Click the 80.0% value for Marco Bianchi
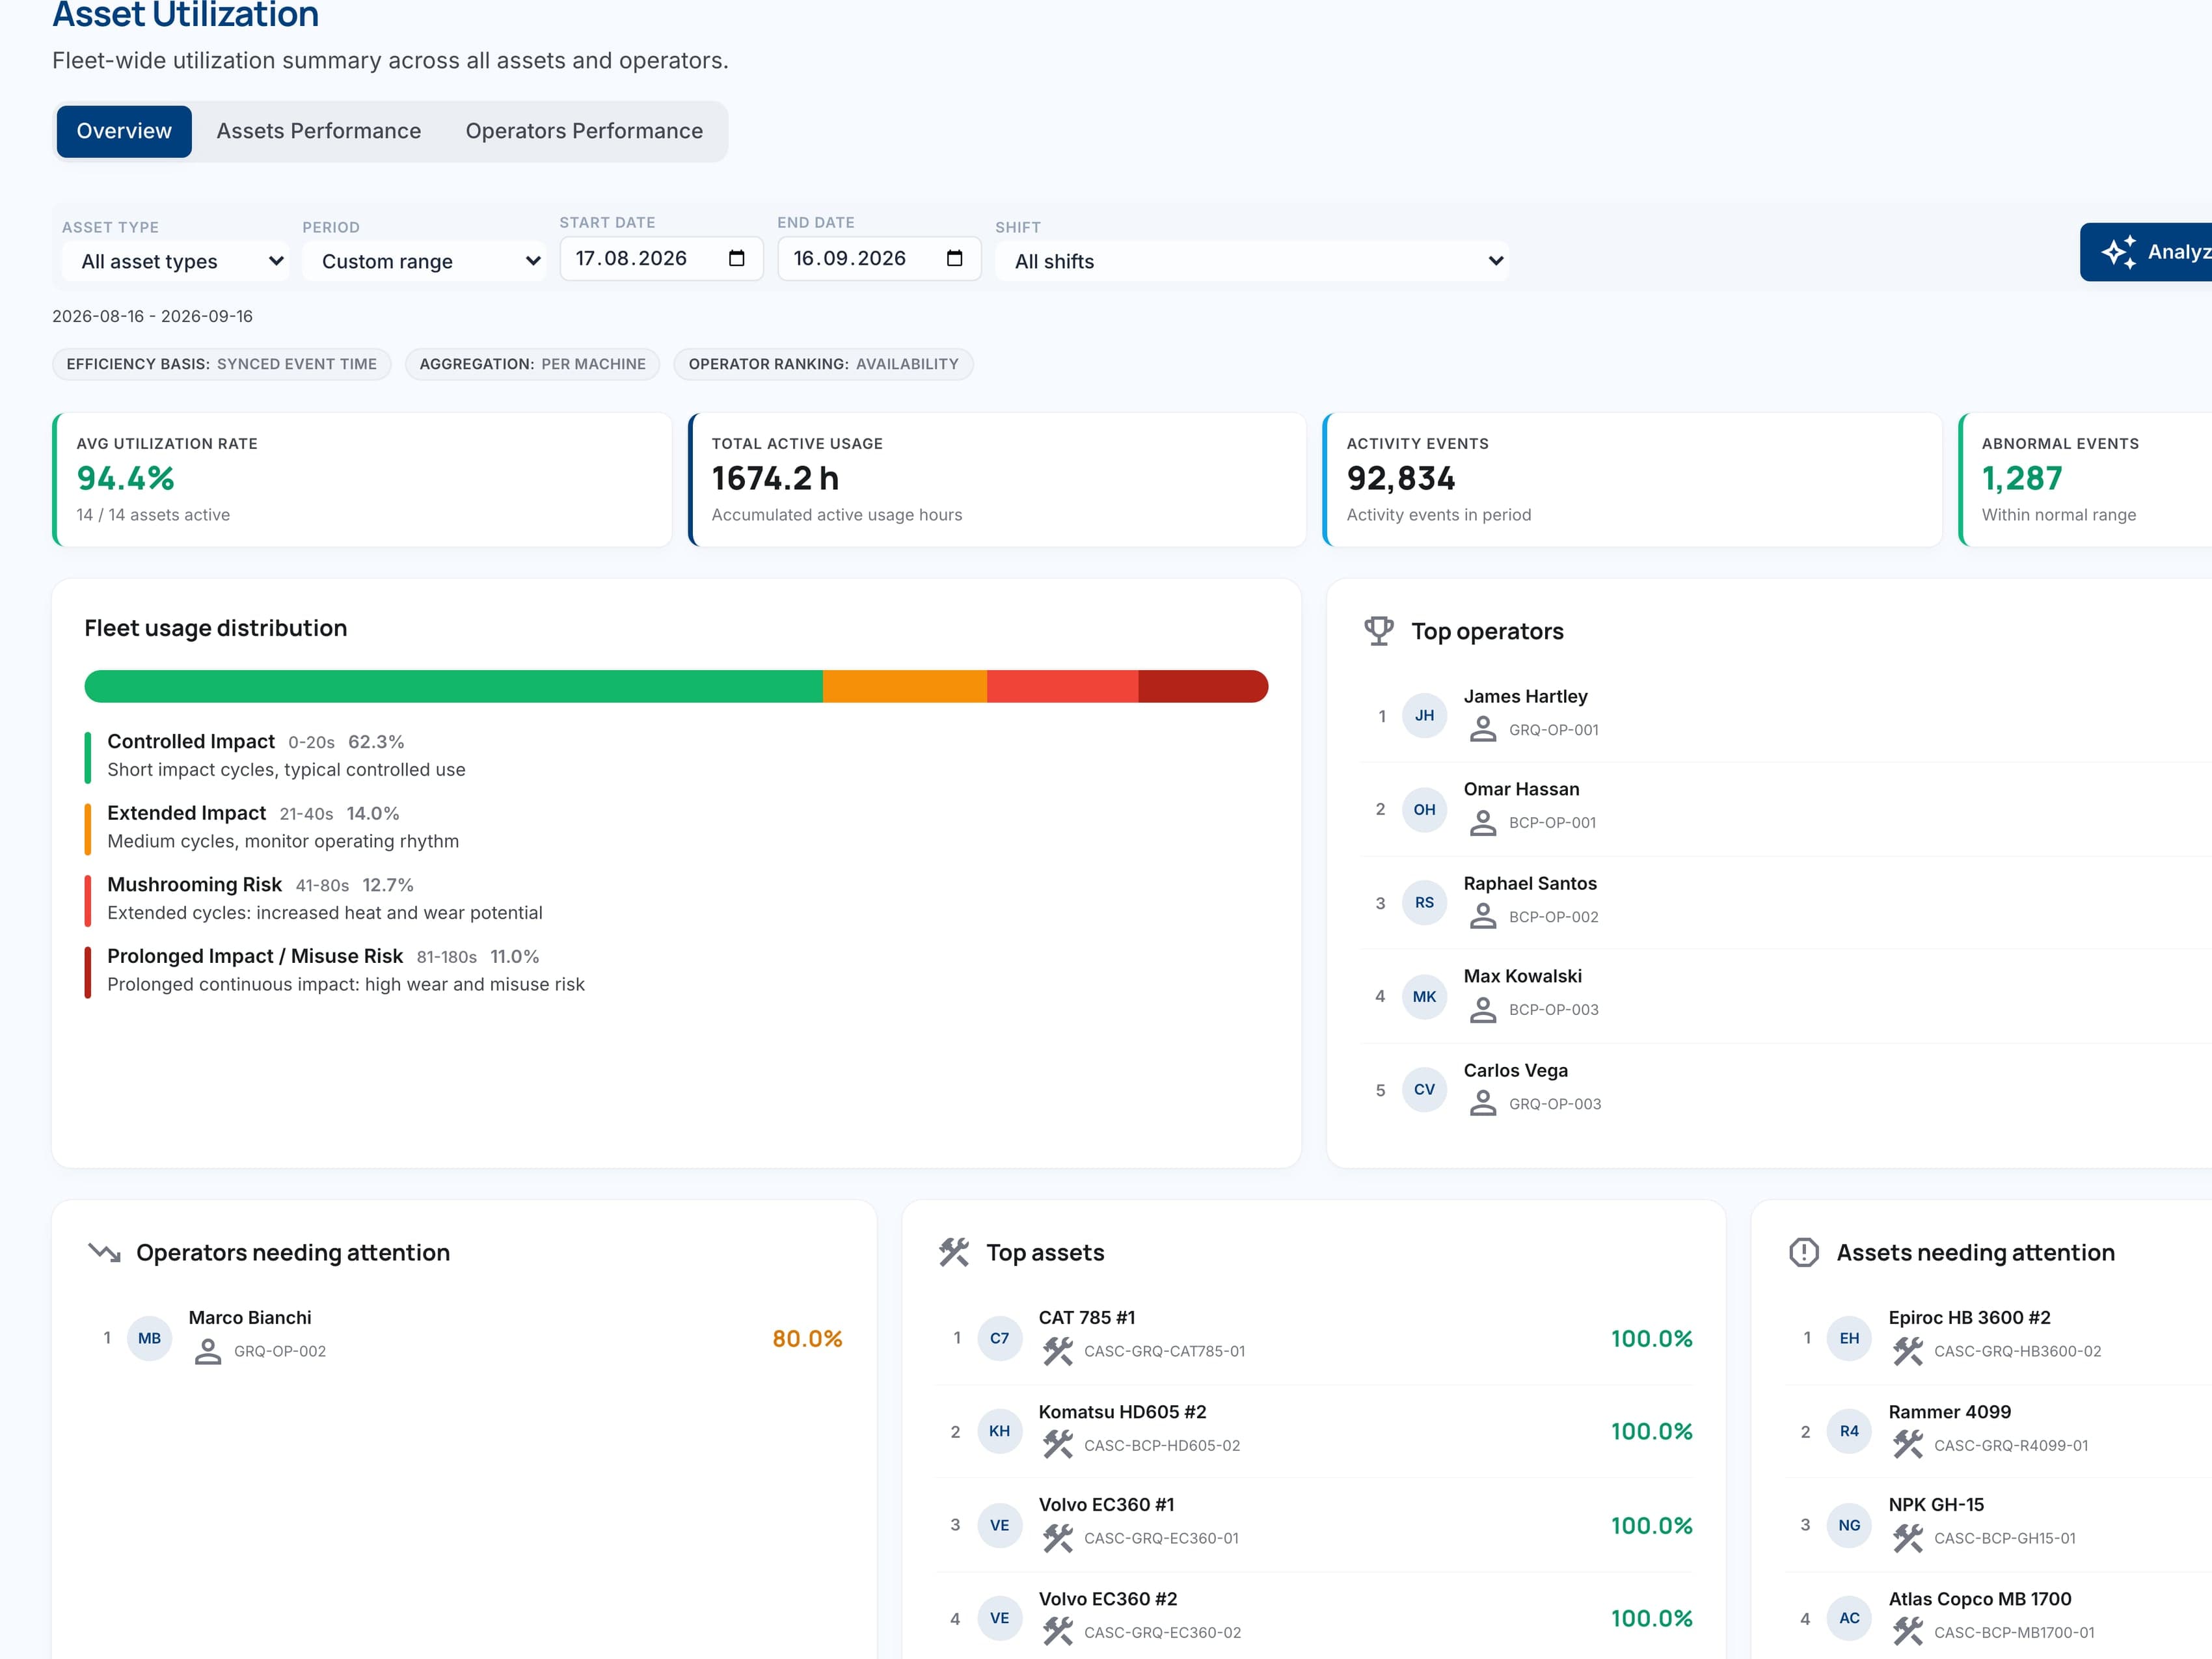Image resolution: width=2212 pixels, height=1659 pixels. click(807, 1338)
